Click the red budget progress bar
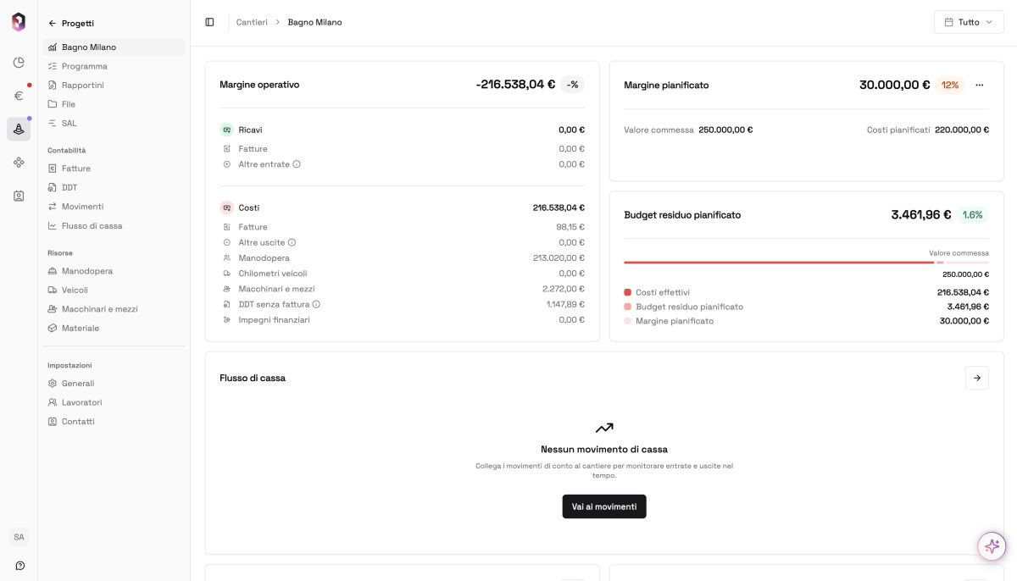 tap(778, 263)
